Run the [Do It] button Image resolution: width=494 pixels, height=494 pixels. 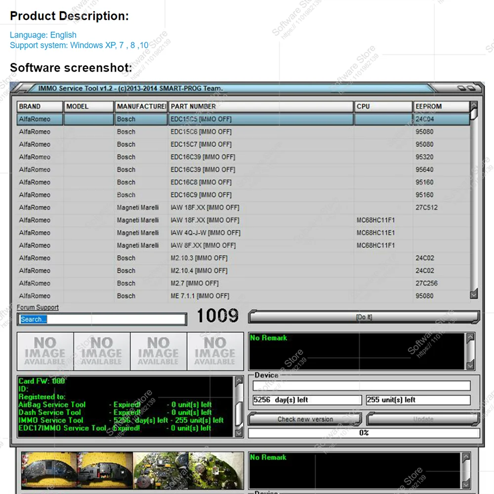(364, 317)
